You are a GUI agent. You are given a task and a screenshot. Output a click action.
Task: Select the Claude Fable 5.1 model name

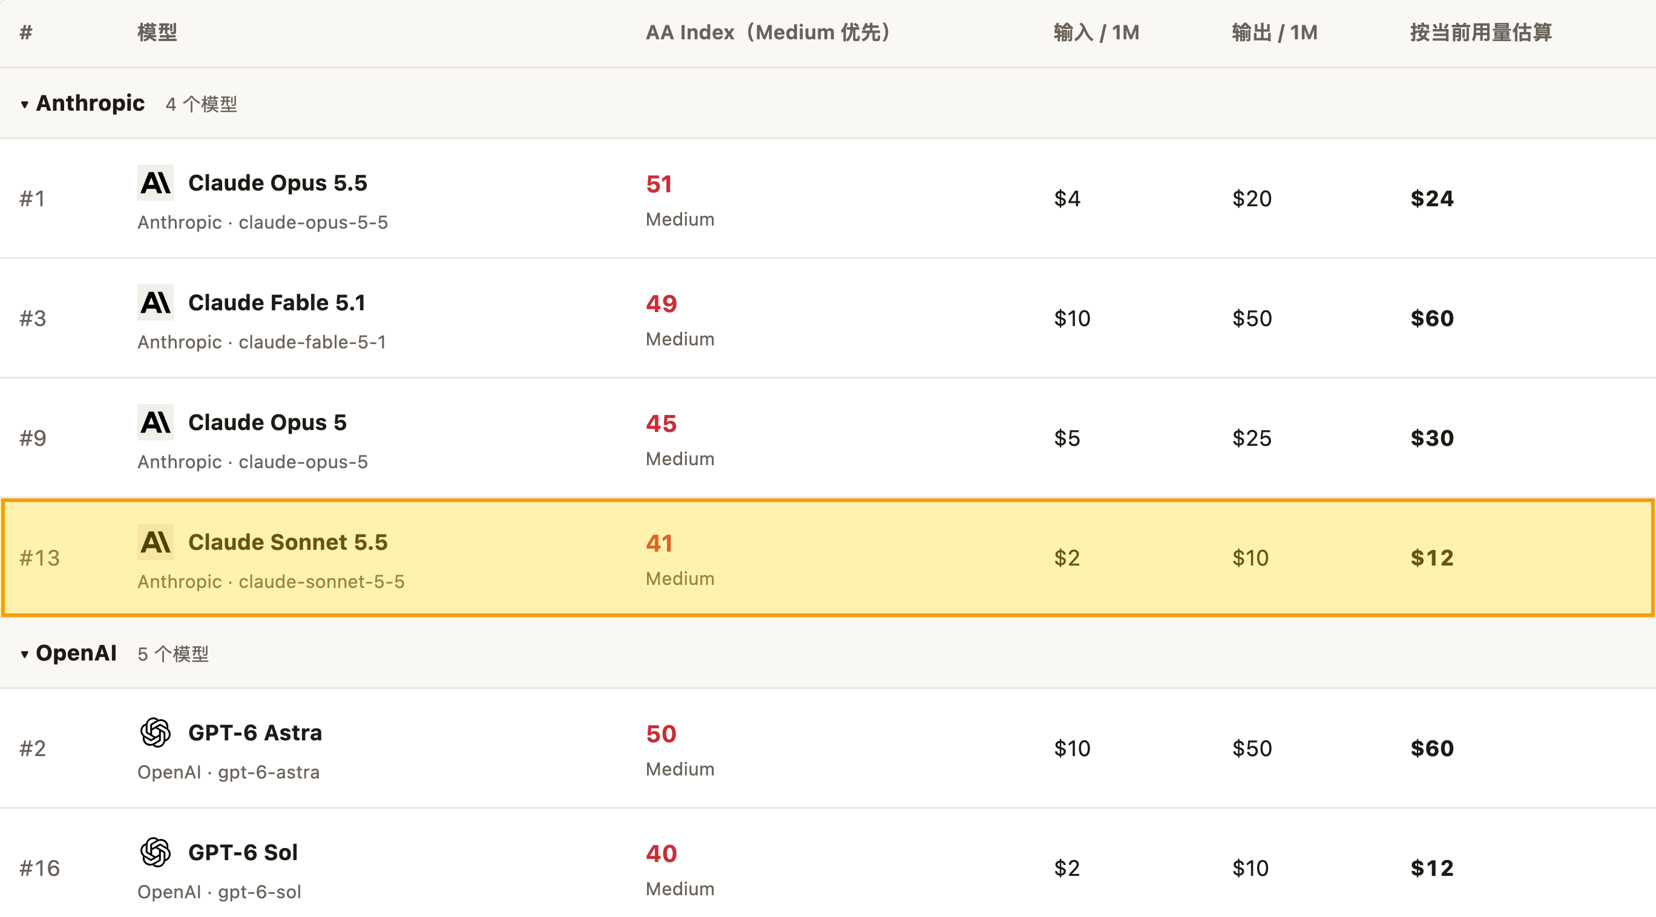tap(277, 302)
